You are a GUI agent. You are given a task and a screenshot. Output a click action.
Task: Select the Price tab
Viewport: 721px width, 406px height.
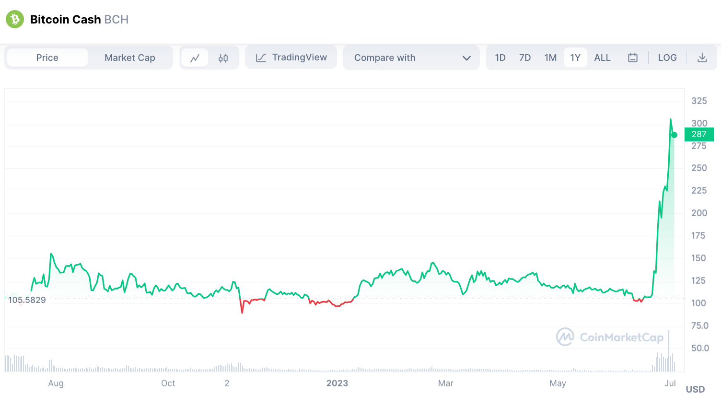(47, 58)
